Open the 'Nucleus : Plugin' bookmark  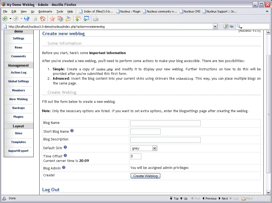click(x=128, y=11)
